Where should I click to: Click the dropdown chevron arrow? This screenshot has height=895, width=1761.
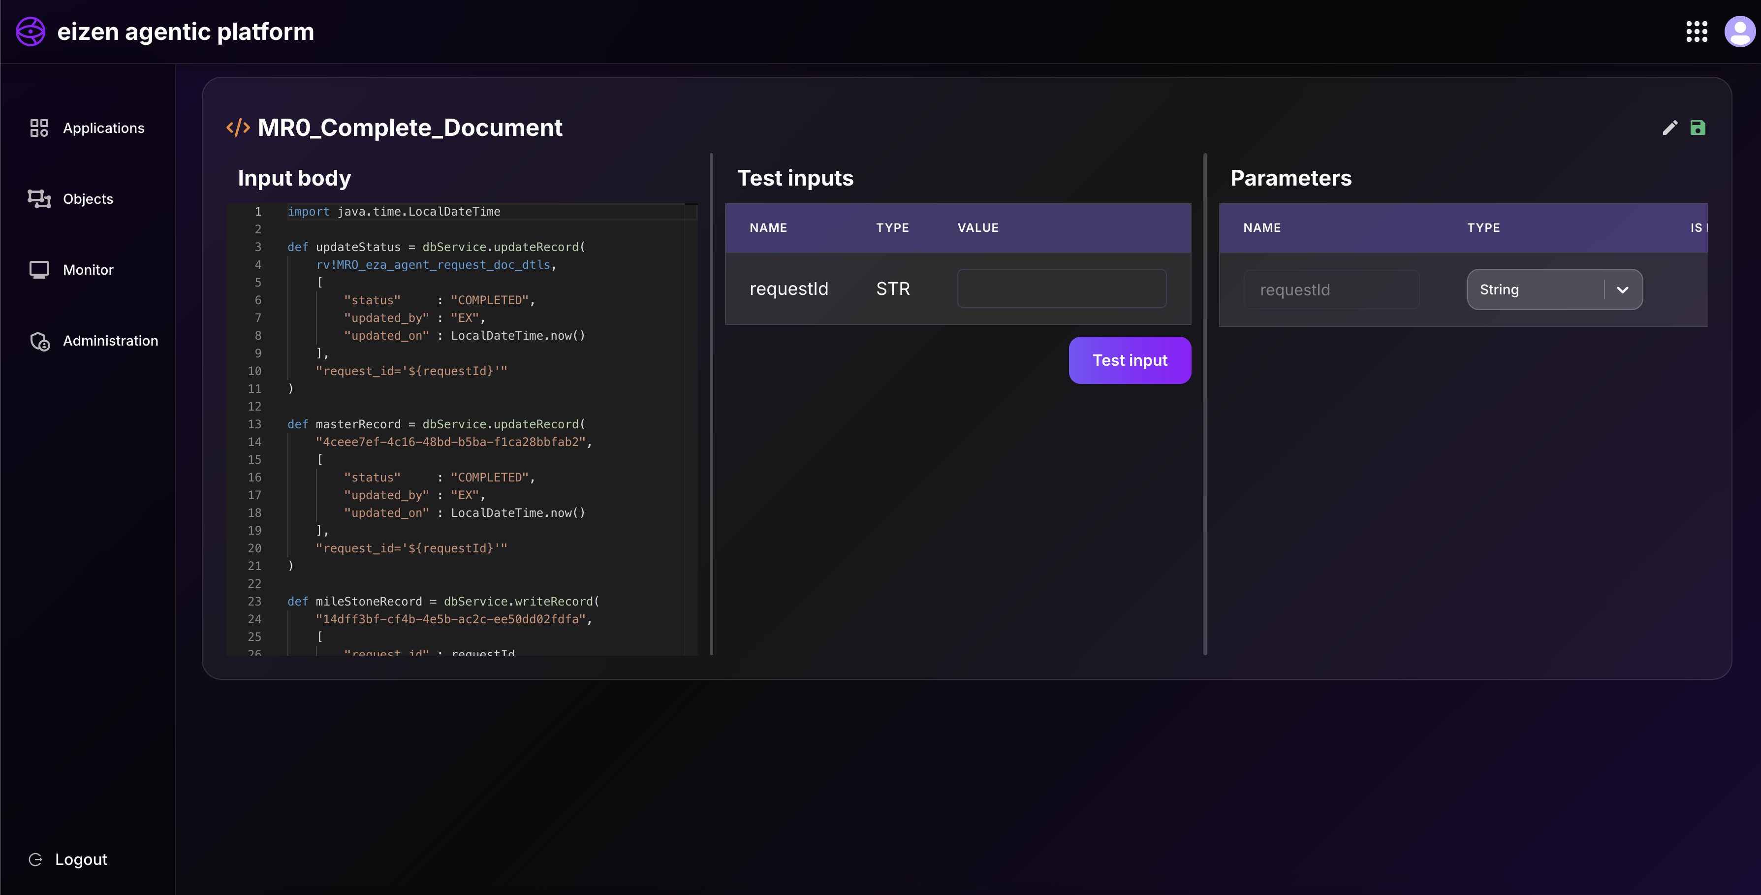click(1622, 290)
